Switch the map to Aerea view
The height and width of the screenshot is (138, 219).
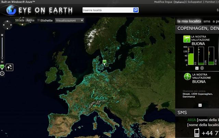(30, 20)
